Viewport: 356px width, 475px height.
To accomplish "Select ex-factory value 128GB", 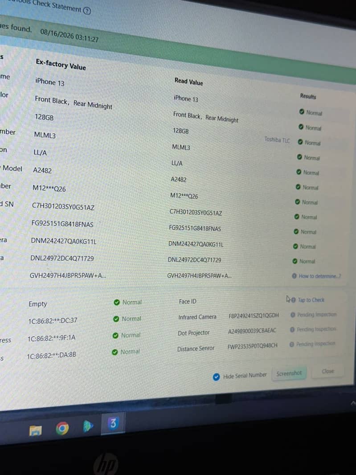I will coord(44,117).
